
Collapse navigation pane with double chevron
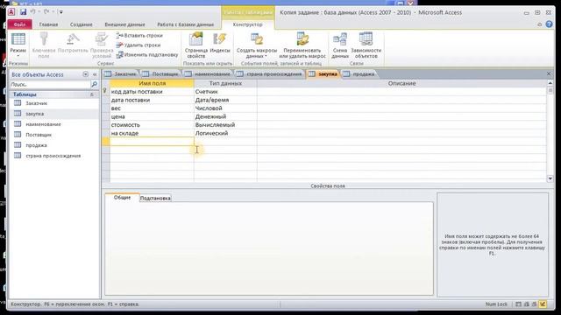click(95, 74)
